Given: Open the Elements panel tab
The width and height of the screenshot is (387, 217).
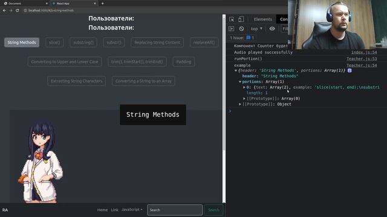Looking at the screenshot, I should pyautogui.click(x=263, y=19).
